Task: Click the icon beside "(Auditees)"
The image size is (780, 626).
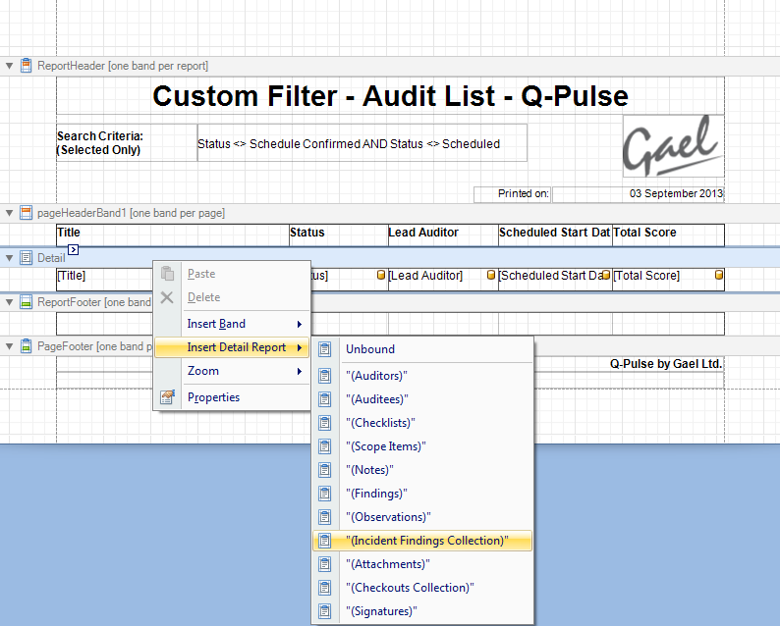Action: click(325, 399)
